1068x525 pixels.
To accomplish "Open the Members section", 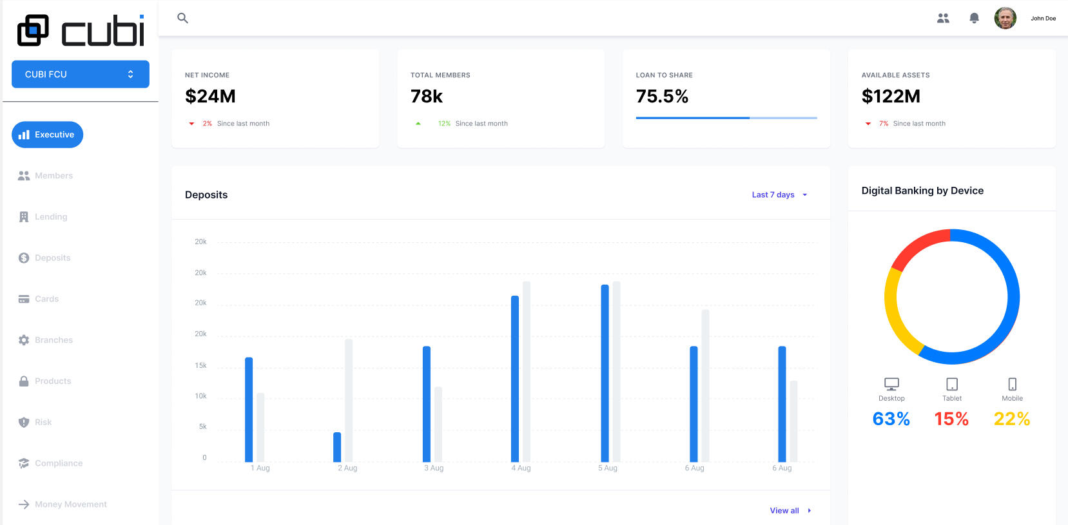I will (x=53, y=176).
